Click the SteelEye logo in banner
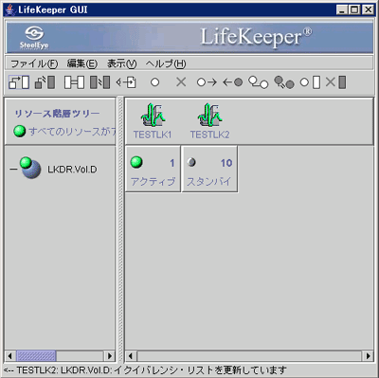379x378 pixels. 34,38
